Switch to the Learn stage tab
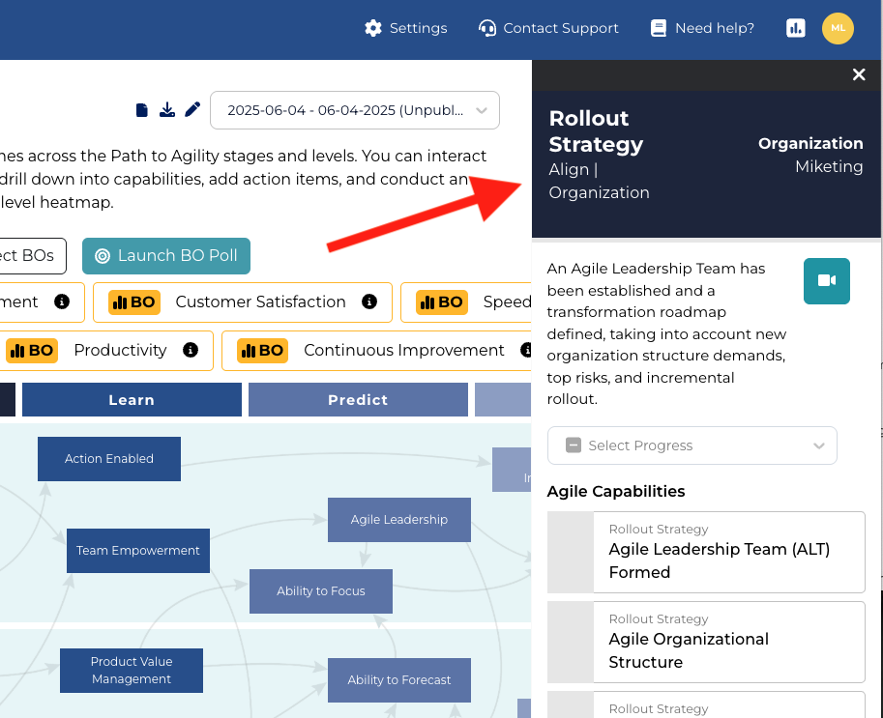The width and height of the screenshot is (883, 718). 132,400
